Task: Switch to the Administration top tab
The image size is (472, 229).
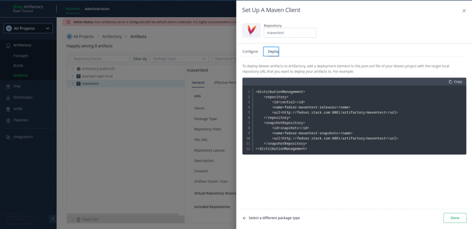Action: [97, 9]
